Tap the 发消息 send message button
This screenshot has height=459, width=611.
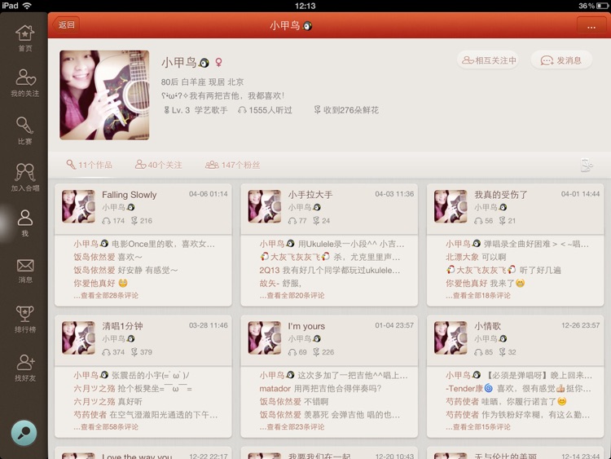click(x=561, y=60)
